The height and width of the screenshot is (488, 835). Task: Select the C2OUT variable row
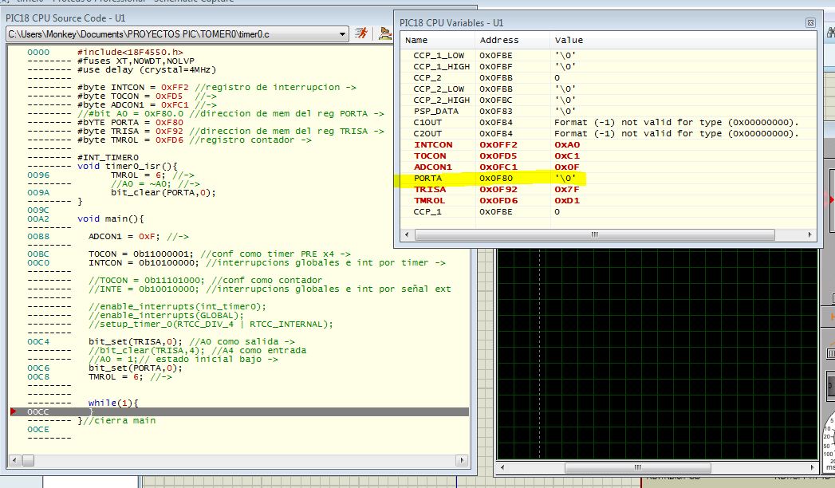point(609,134)
